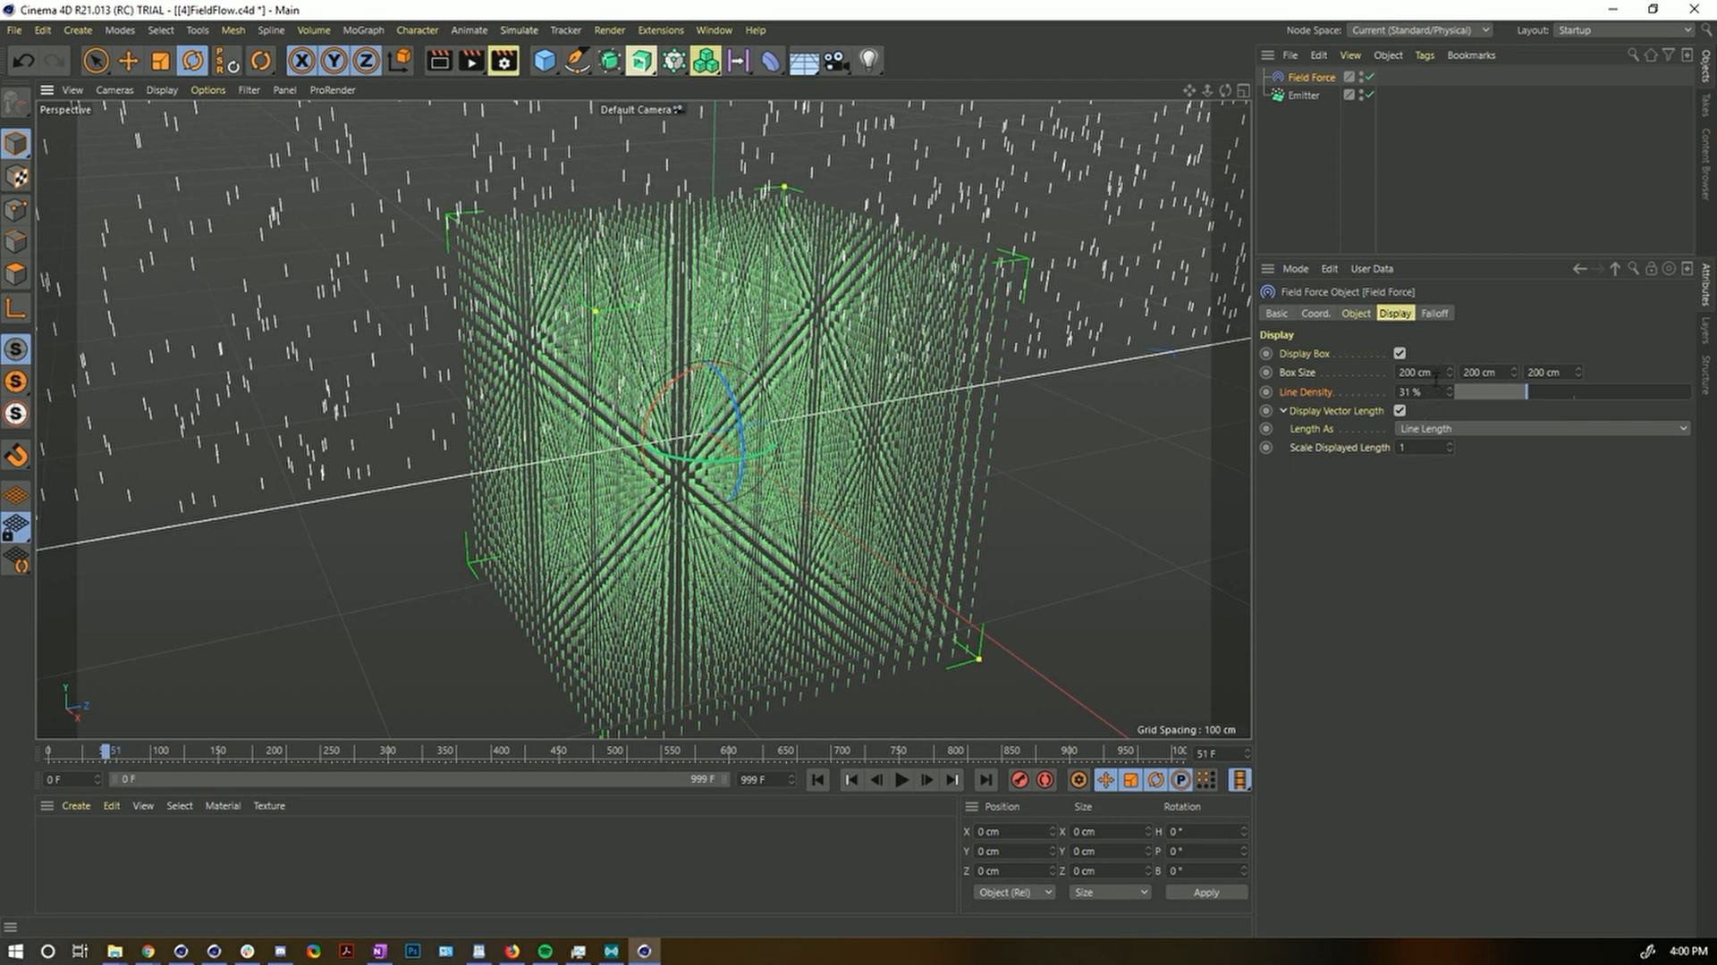Image resolution: width=1717 pixels, height=965 pixels.
Task: Click Apply button in coordinates panel
Action: [x=1205, y=892]
